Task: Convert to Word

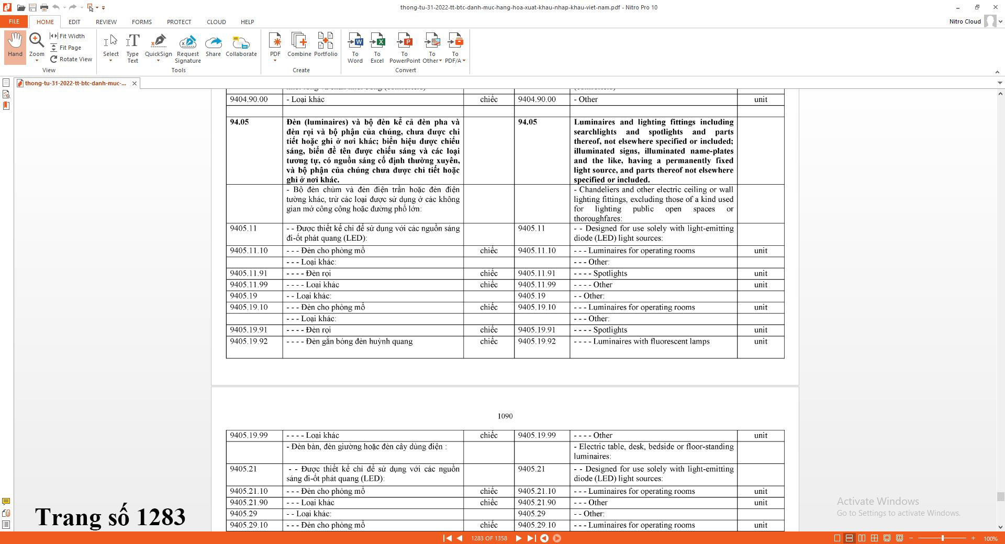Action: coord(355,48)
